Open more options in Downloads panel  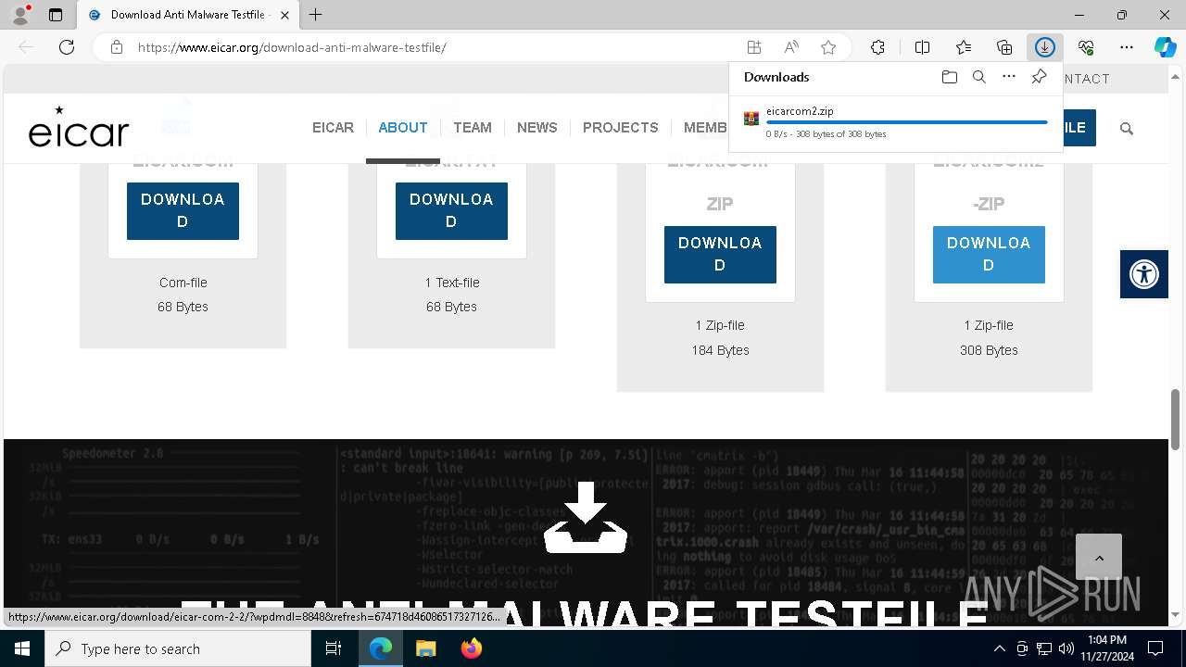tap(1009, 77)
